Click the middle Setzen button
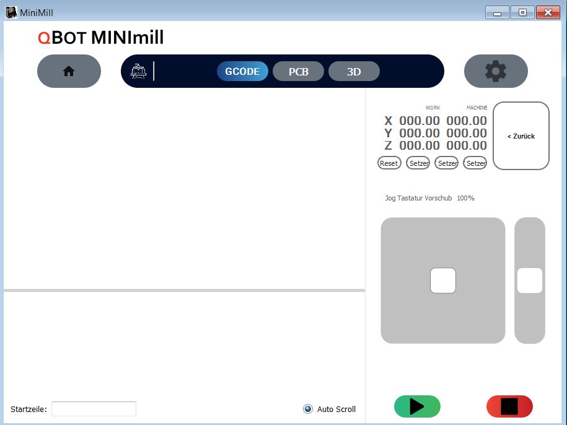Viewport: 567px width, 425px height. (447, 163)
